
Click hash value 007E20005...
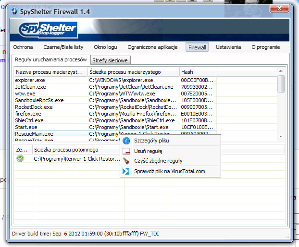(197, 94)
